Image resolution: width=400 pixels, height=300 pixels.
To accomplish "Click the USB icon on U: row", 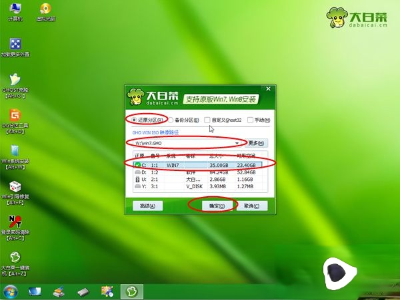I will tap(138, 180).
